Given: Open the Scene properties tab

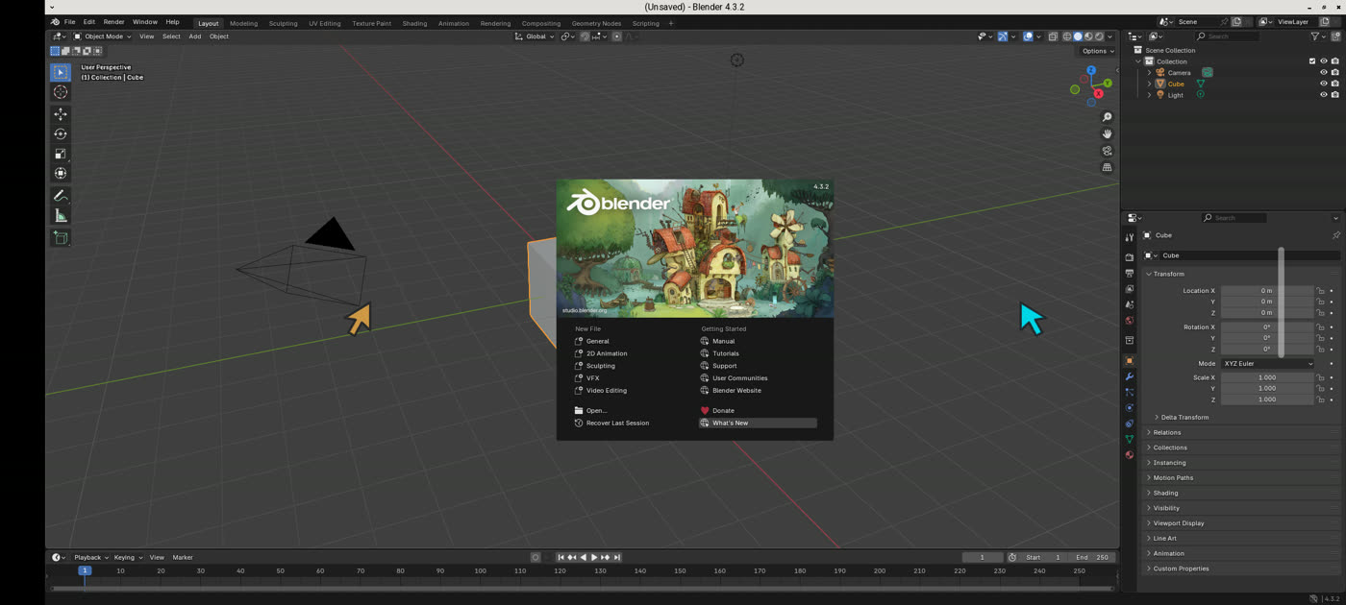Looking at the screenshot, I should pos(1130,304).
